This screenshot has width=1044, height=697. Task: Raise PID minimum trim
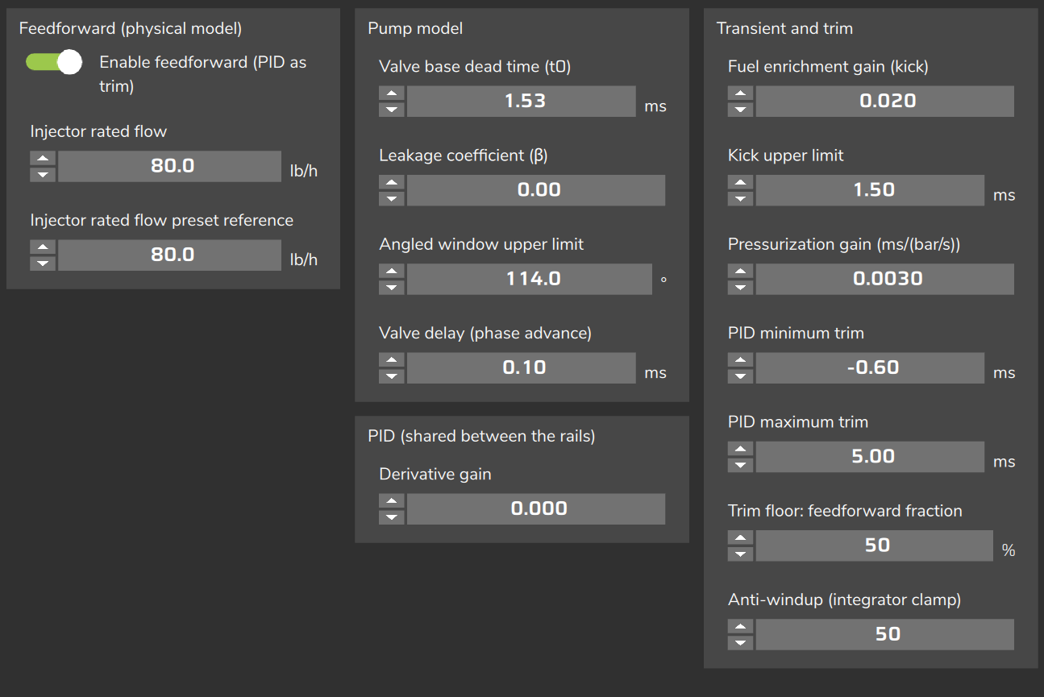741,359
